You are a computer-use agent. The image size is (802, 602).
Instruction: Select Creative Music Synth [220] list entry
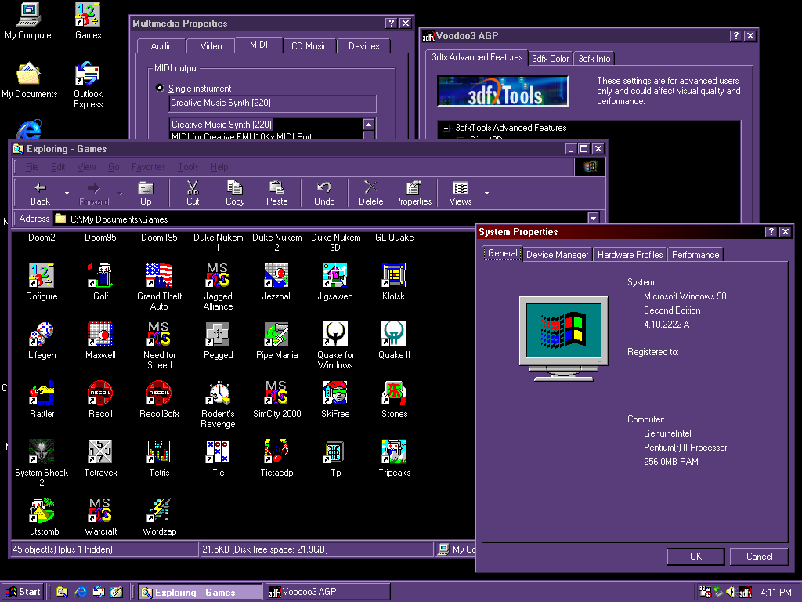222,125
